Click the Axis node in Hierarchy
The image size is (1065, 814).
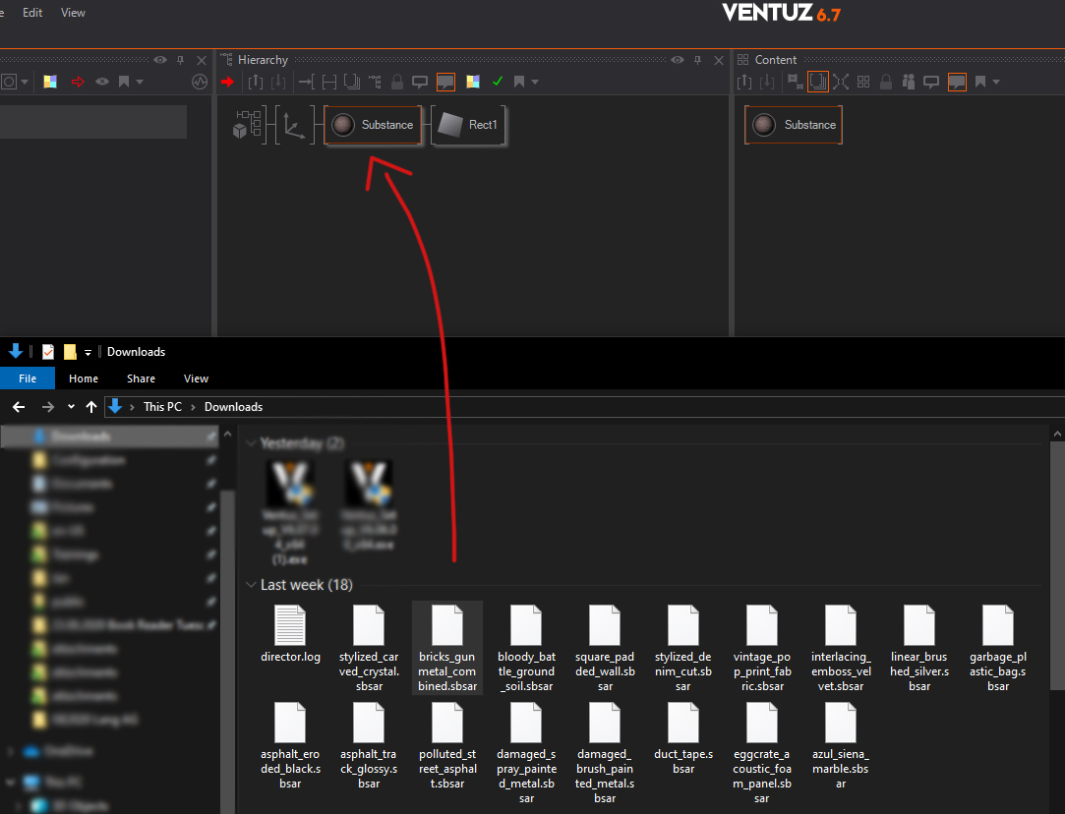pos(294,126)
